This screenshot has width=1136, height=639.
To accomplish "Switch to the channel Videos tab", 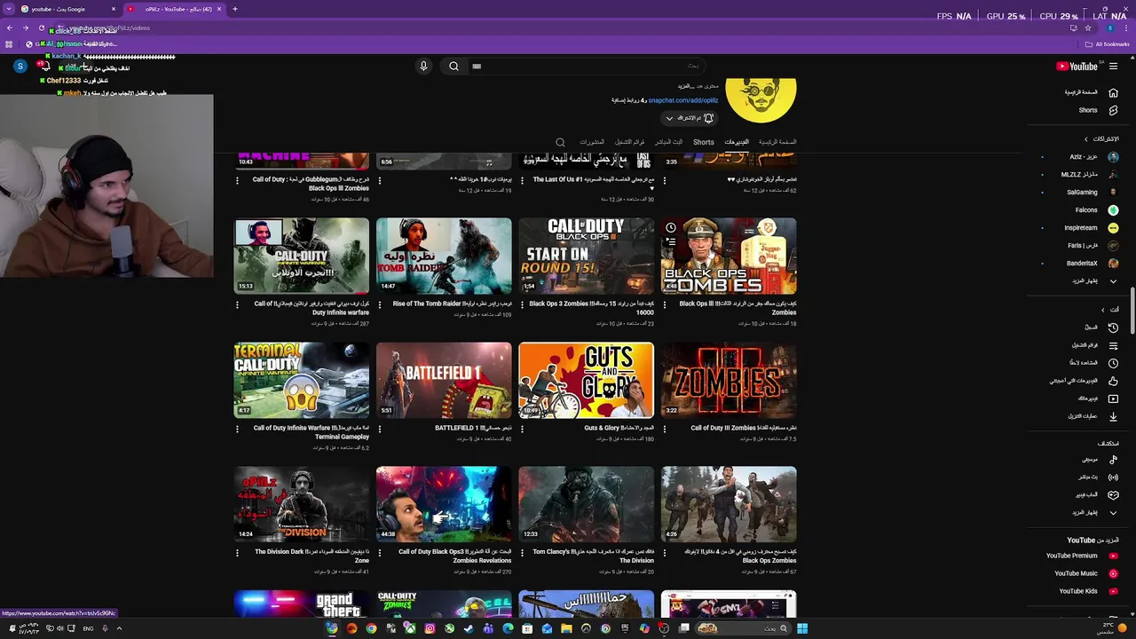I will (737, 142).
